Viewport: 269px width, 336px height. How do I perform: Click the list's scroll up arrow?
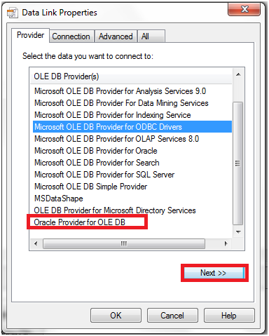238,74
